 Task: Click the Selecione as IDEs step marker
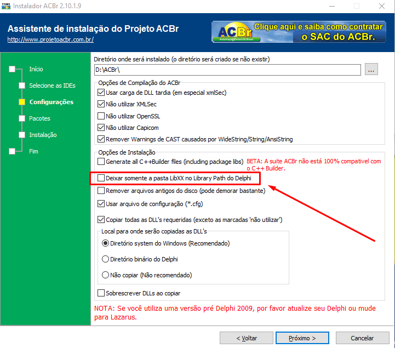pyautogui.click(x=22, y=85)
